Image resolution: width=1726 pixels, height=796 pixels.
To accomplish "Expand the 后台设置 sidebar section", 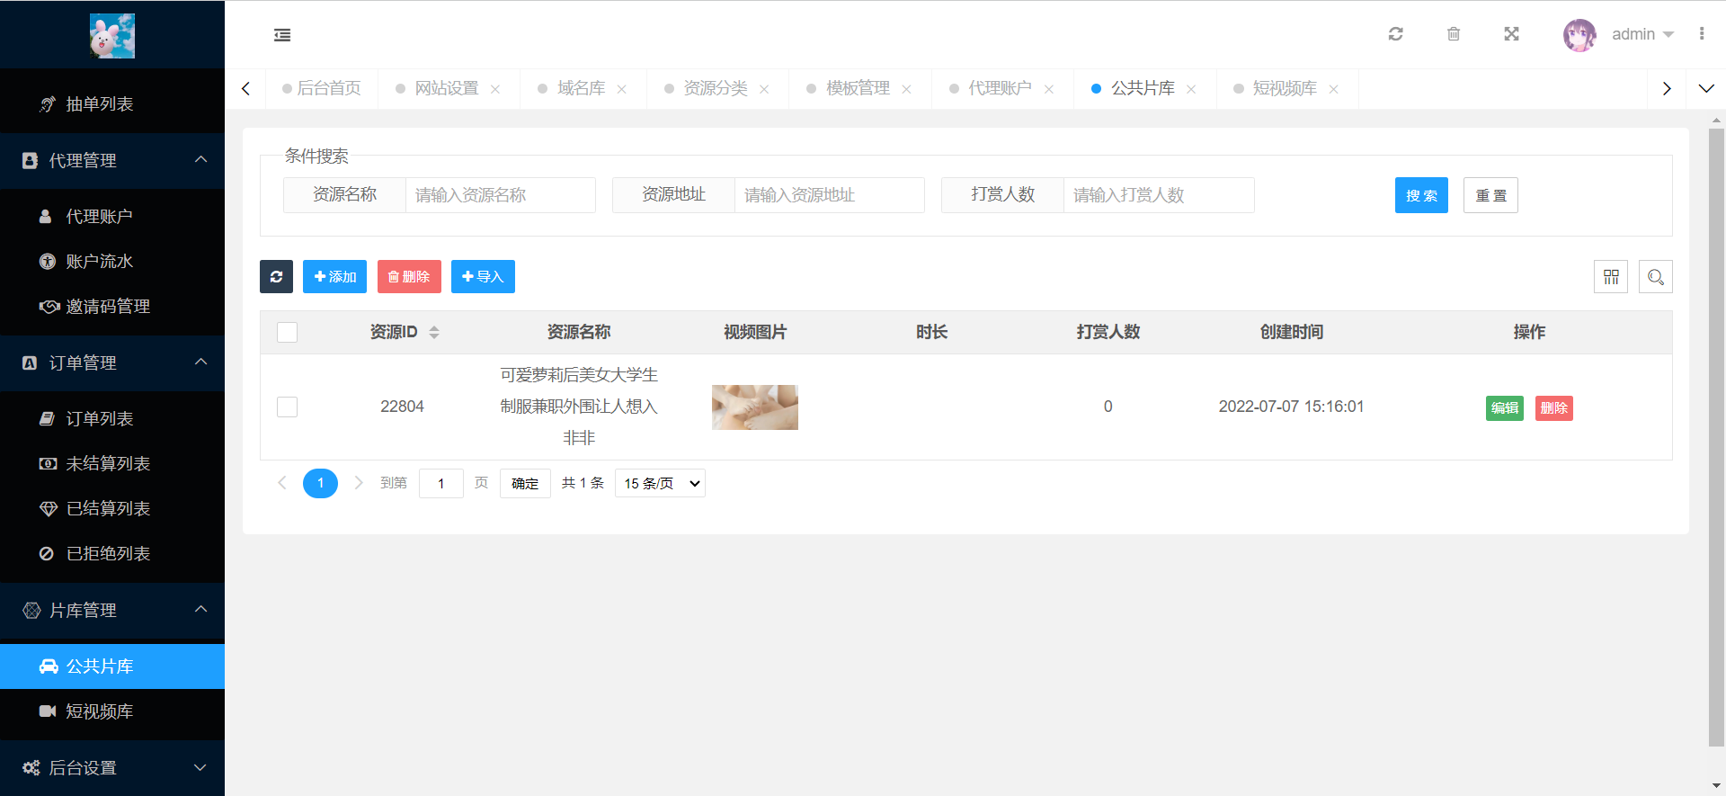I will pyautogui.click(x=112, y=767).
